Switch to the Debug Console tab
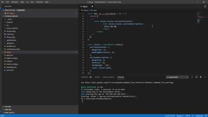 pos(109,77)
